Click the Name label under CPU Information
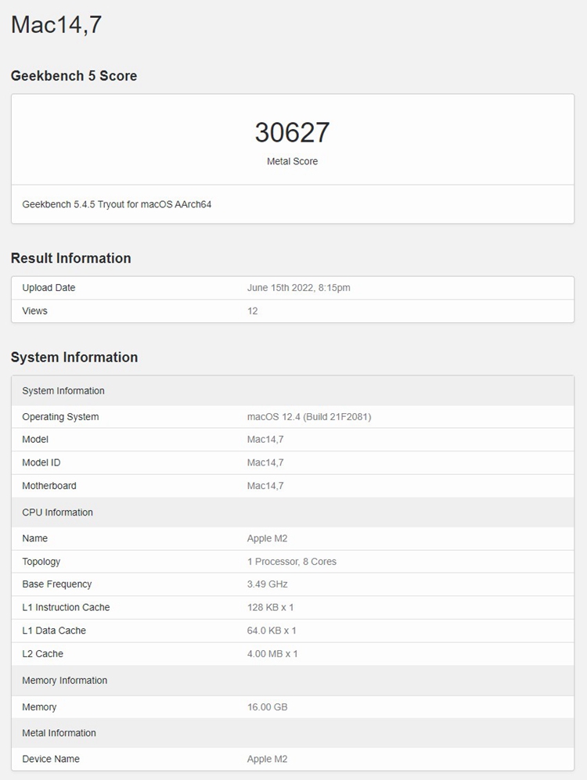Image resolution: width=587 pixels, height=780 pixels. pos(34,538)
